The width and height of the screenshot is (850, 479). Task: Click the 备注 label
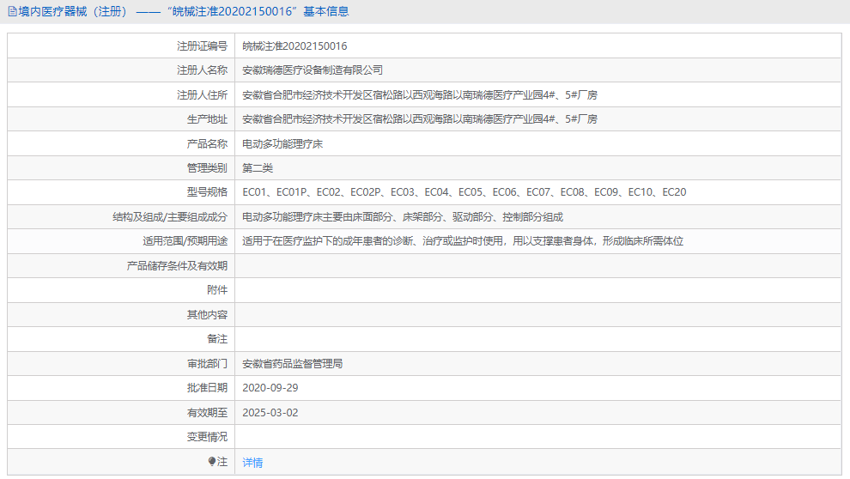[x=217, y=339]
